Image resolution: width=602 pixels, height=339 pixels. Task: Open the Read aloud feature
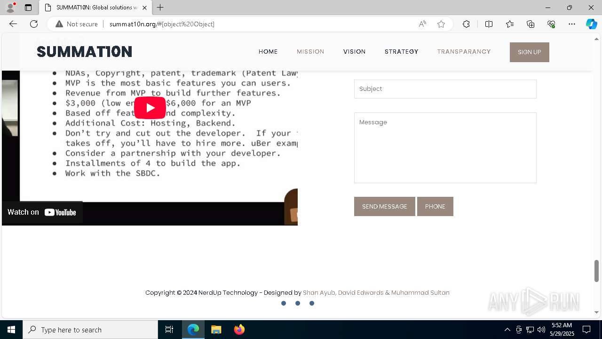coord(422,24)
